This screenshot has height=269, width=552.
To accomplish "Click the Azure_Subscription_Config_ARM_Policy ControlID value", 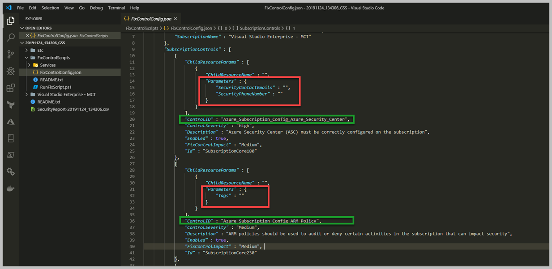I will click(x=270, y=221).
